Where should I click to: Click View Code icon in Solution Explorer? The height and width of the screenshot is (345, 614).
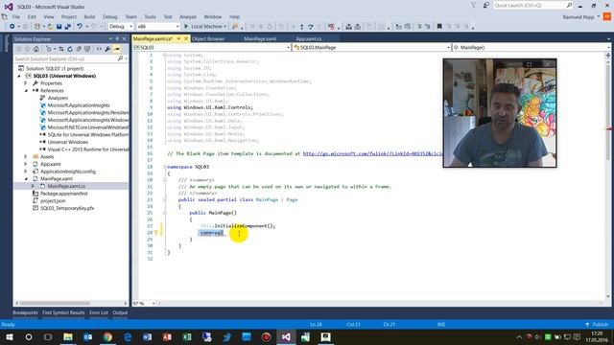point(99,49)
